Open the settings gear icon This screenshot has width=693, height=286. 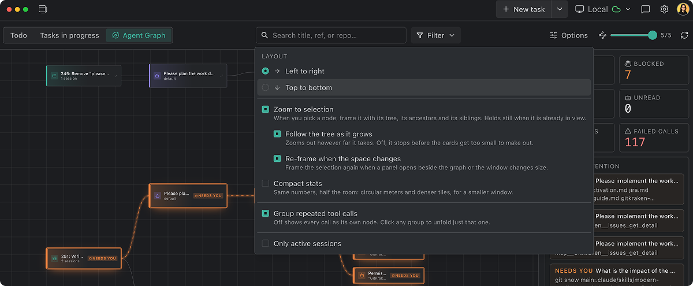[x=664, y=9]
